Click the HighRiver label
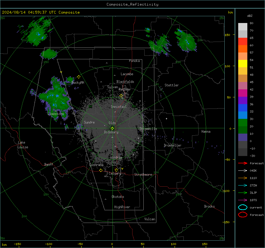The height and width of the screenshot is (248, 265). tap(122, 207)
